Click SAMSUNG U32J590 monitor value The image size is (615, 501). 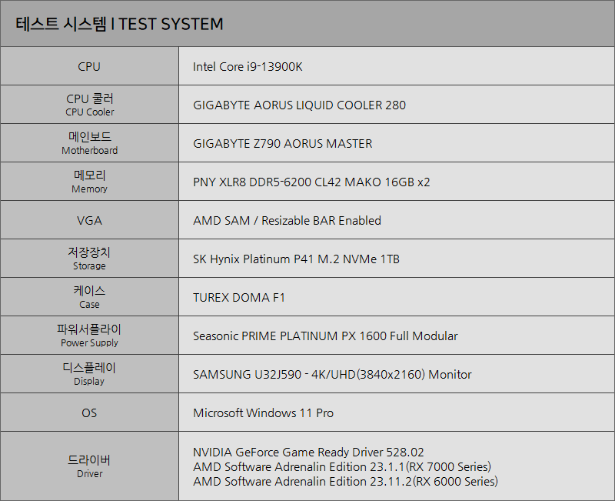click(x=332, y=375)
